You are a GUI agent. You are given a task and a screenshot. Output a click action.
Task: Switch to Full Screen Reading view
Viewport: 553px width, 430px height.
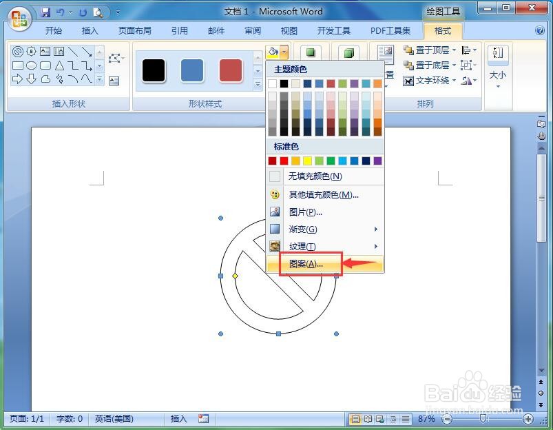point(368,419)
